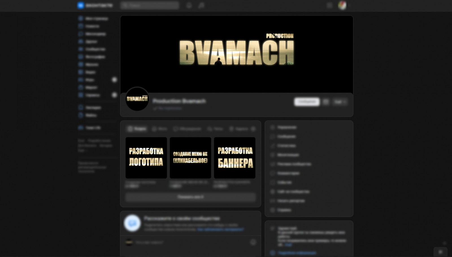Open the profile avatar menu in the top bar
The image size is (452, 257).
tap(344, 5)
